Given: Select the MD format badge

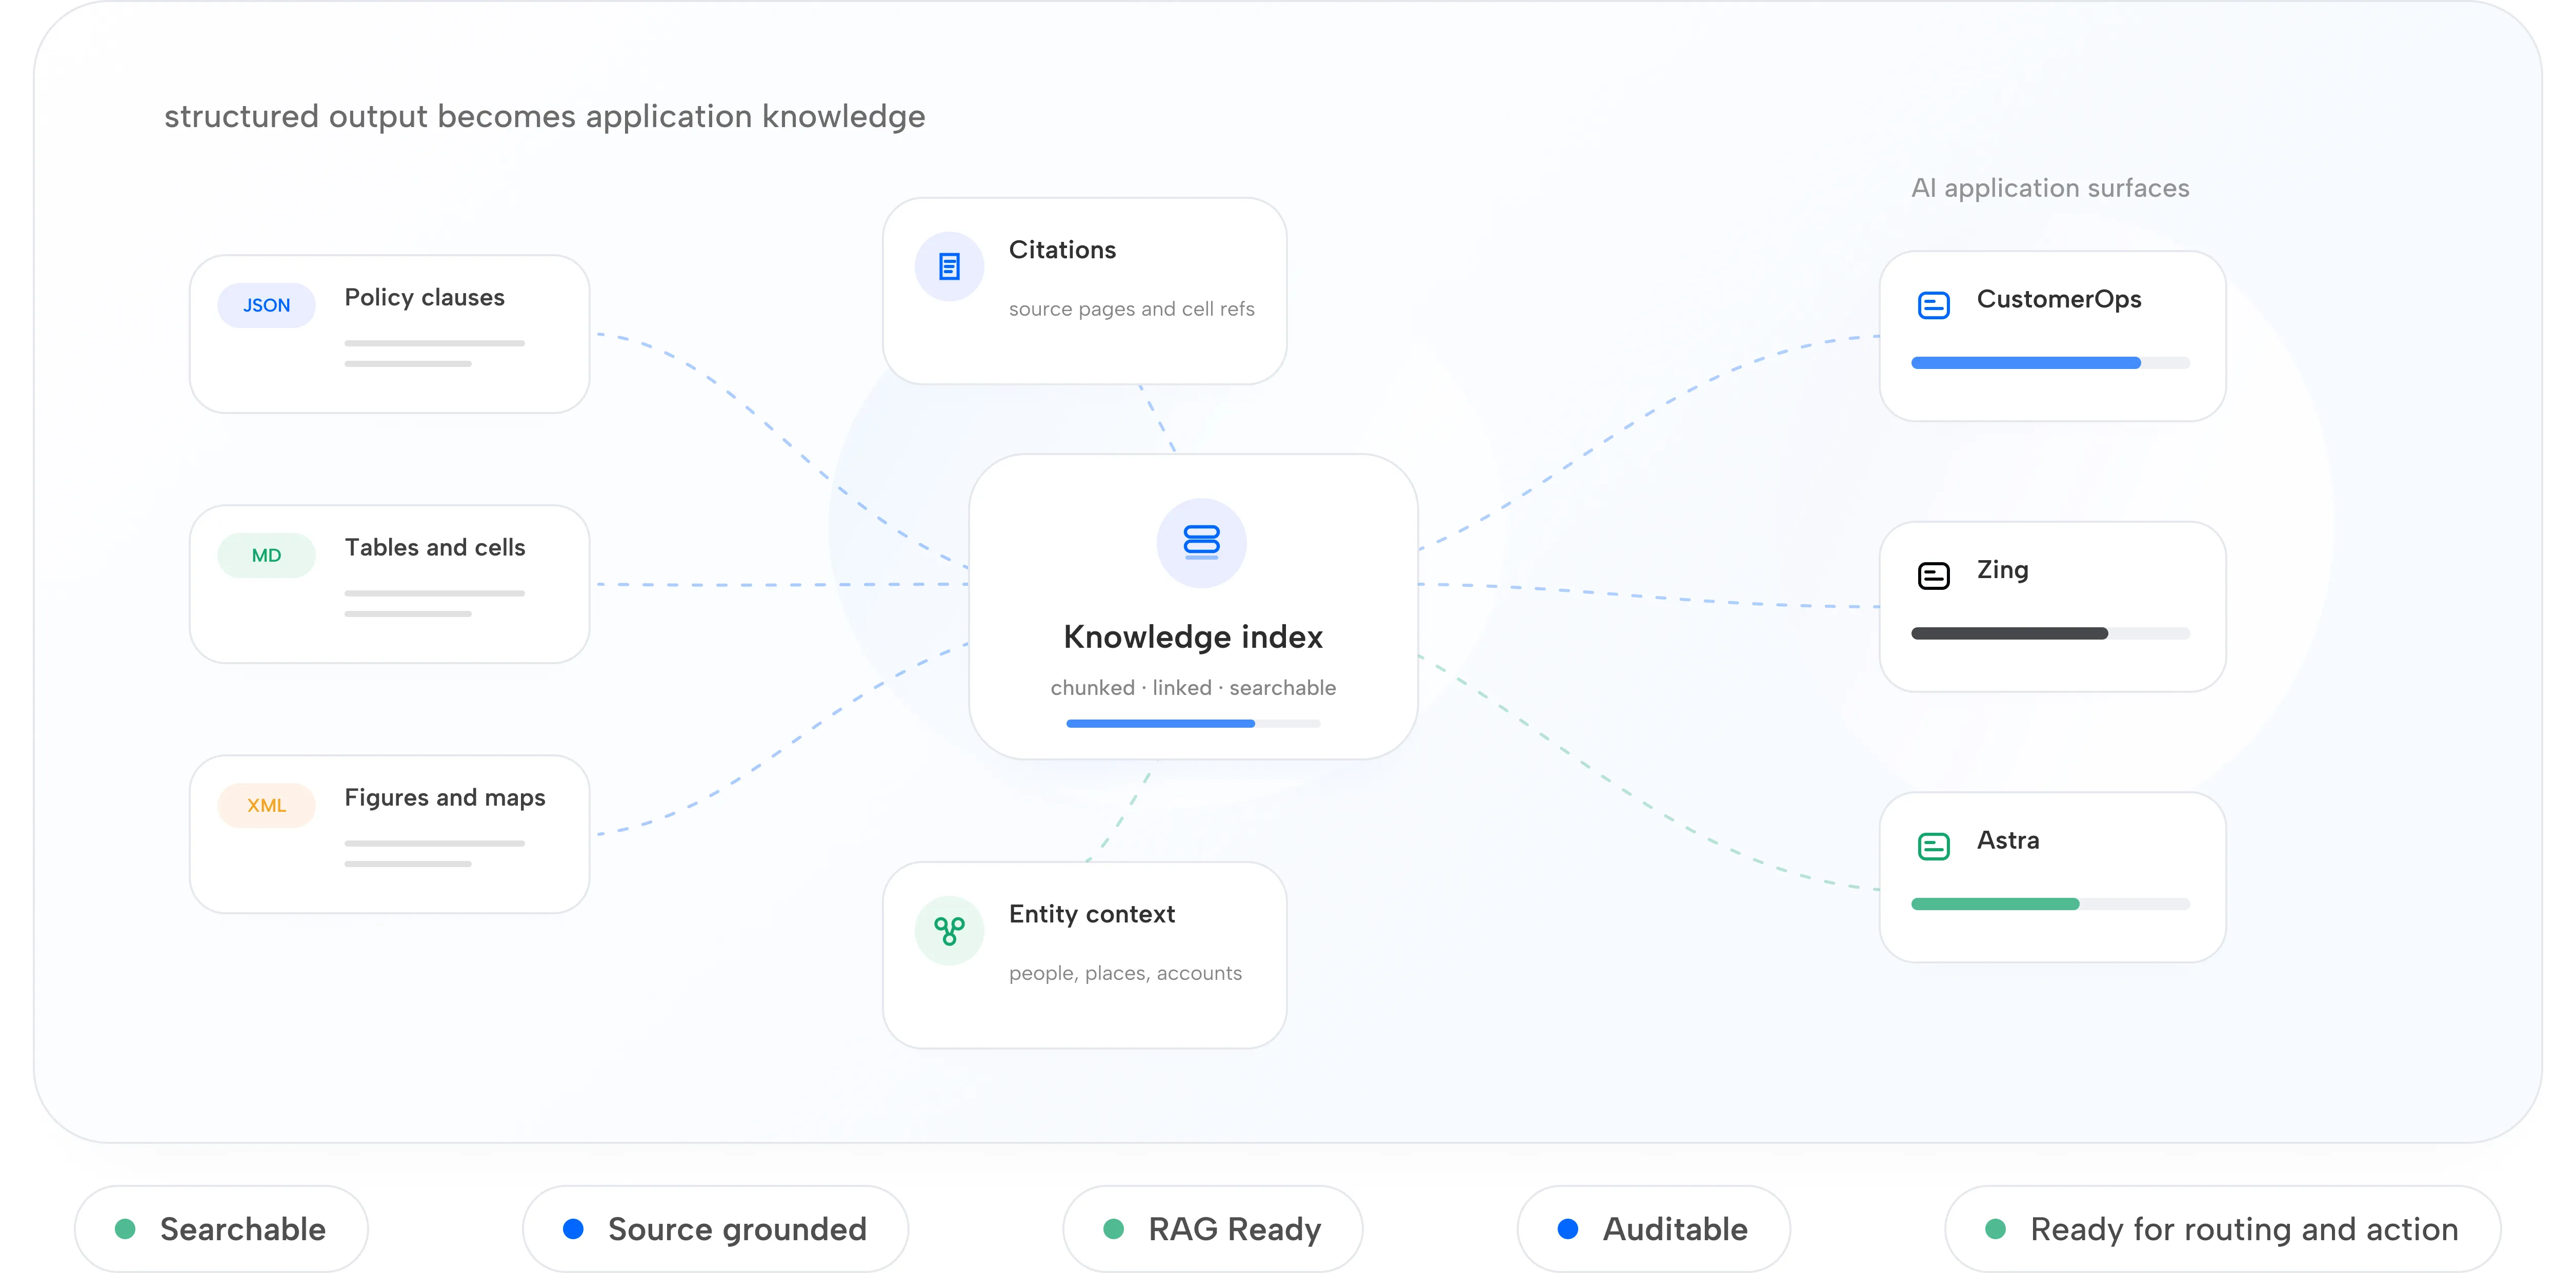Looking at the screenshot, I should (266, 555).
